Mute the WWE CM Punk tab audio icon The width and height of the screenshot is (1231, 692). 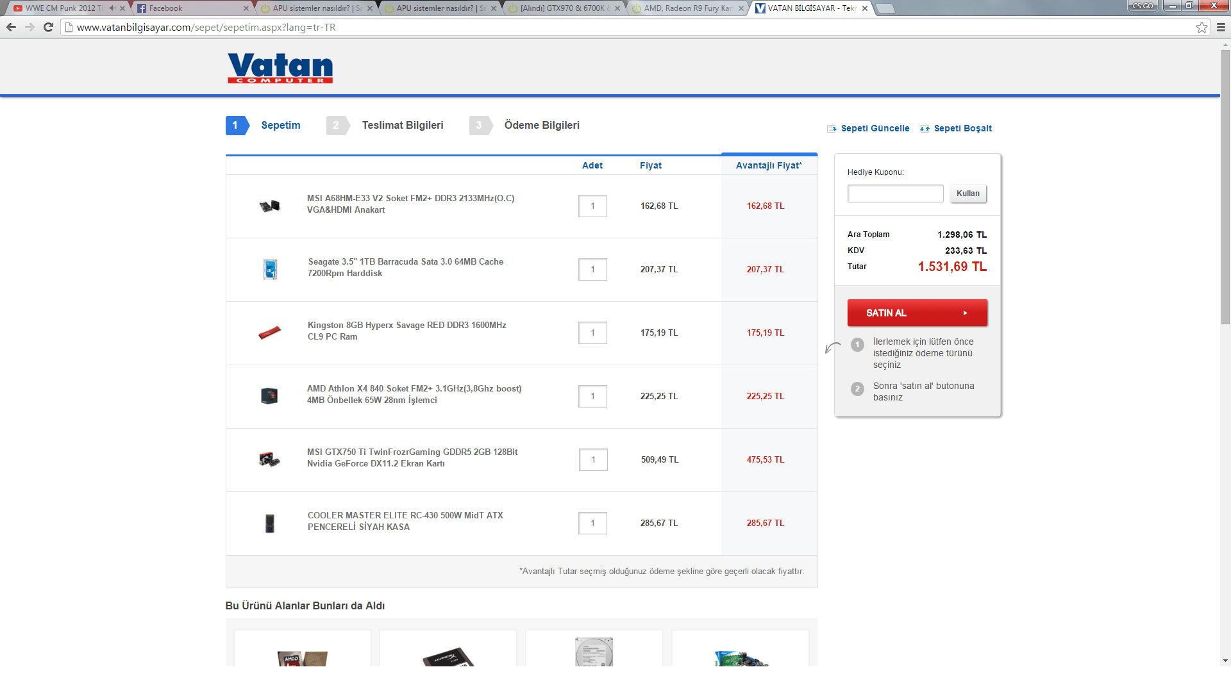112,8
